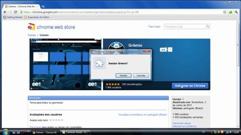Reload the page with refresh icon
241x135 pixels.
15,12
